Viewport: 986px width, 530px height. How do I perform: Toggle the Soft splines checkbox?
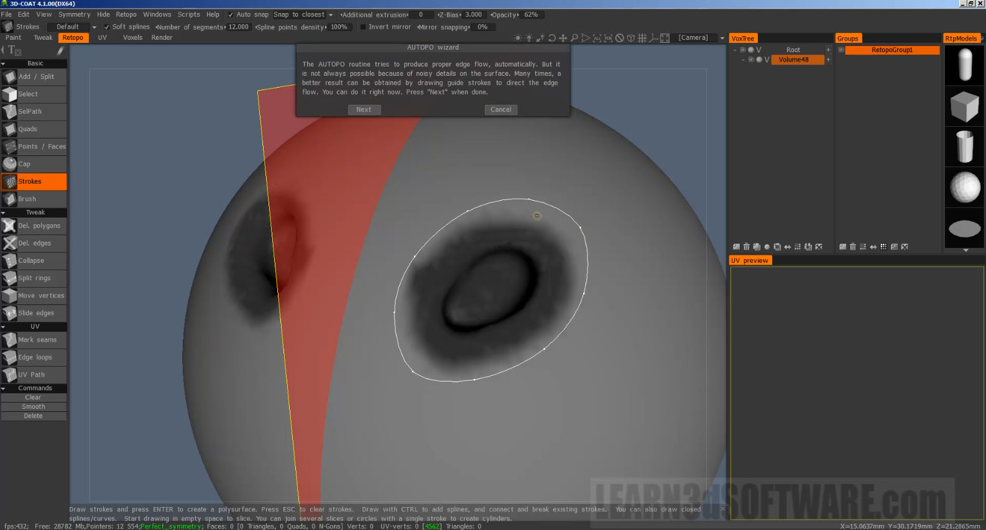pyautogui.click(x=106, y=27)
